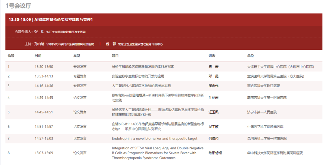Viewport: 325px width, 165px height.
Task: Click speaker name 邓昆
Action: coord(213,76)
